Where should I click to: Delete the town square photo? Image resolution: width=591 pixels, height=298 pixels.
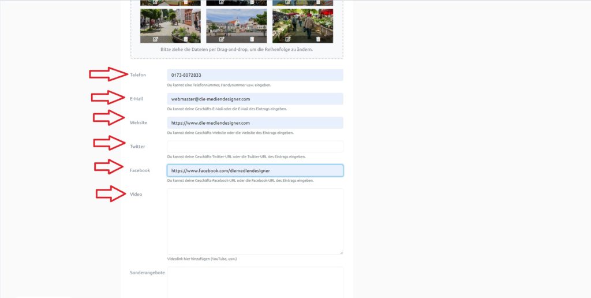click(252, 39)
